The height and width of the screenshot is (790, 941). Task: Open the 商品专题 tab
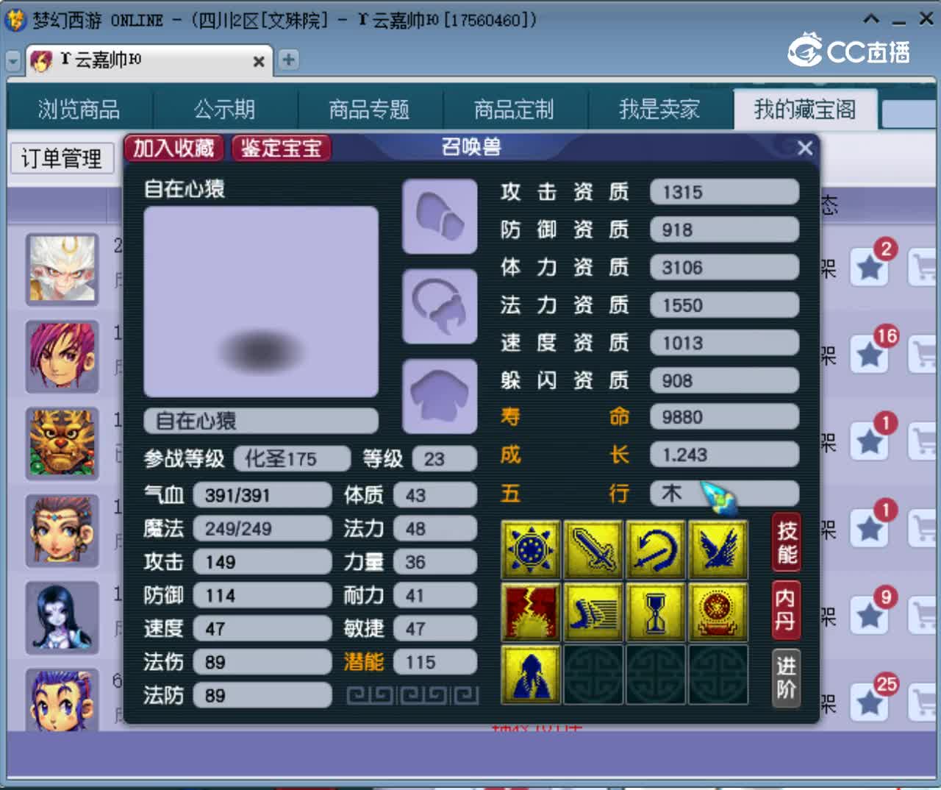[370, 110]
